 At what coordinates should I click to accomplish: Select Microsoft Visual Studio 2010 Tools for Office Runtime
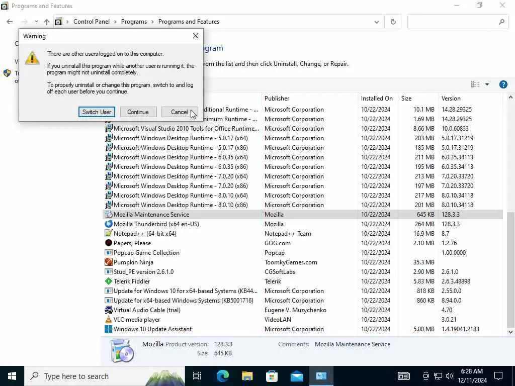[186, 129]
